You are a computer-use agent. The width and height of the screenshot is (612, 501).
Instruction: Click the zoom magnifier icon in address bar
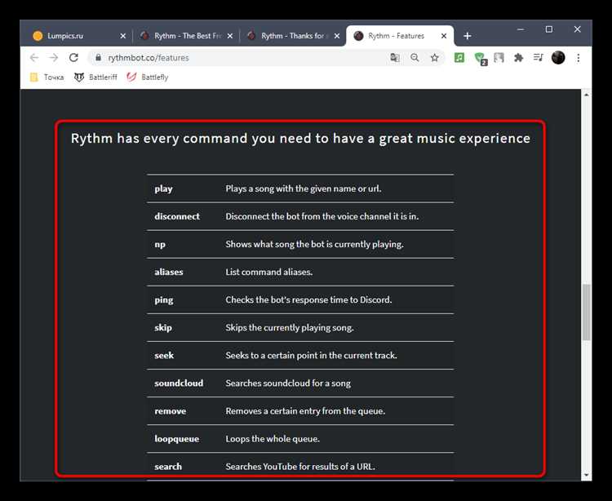tap(415, 58)
